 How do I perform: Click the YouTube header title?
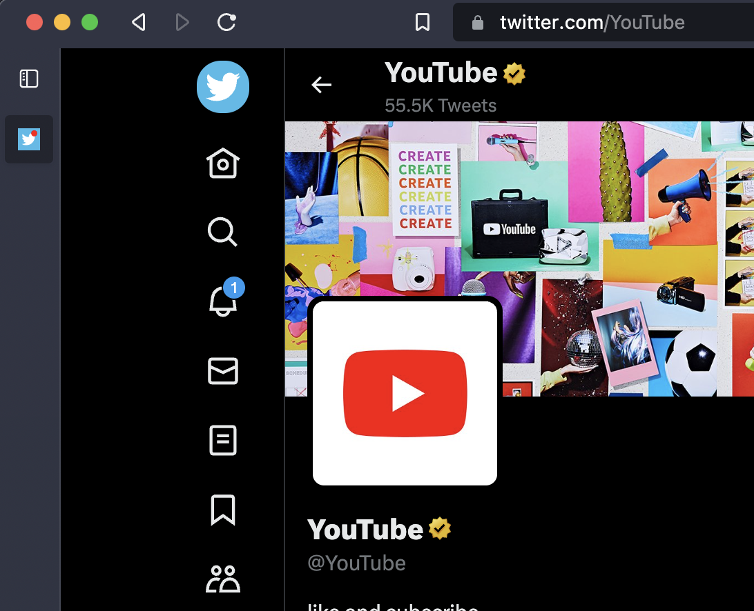[x=441, y=73]
